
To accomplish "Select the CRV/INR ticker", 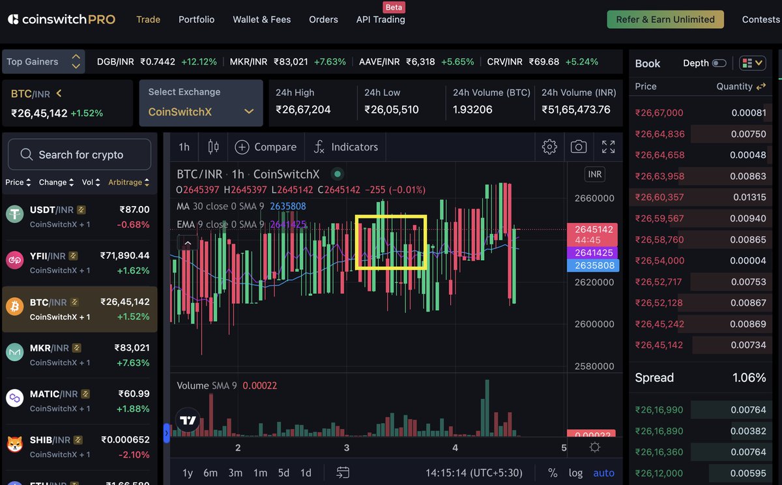I will point(542,62).
